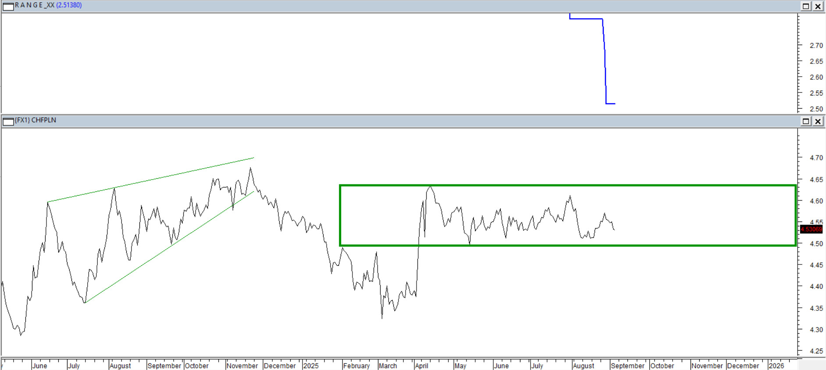Screen dimensions: 826x370
Task: Click the 2026 year marker on time axis
Action: pyautogui.click(x=776, y=366)
